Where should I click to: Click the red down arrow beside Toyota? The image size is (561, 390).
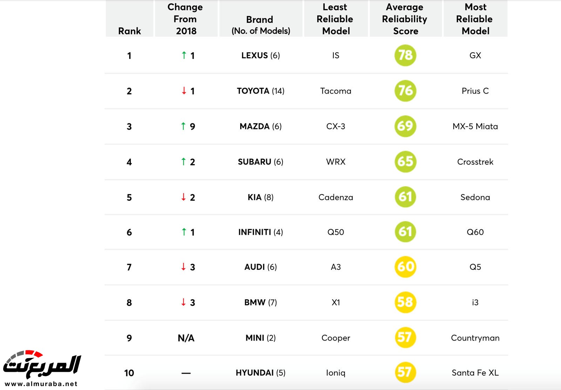(x=184, y=91)
